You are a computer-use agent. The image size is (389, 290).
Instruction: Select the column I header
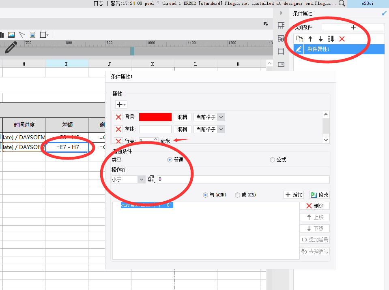click(67, 64)
